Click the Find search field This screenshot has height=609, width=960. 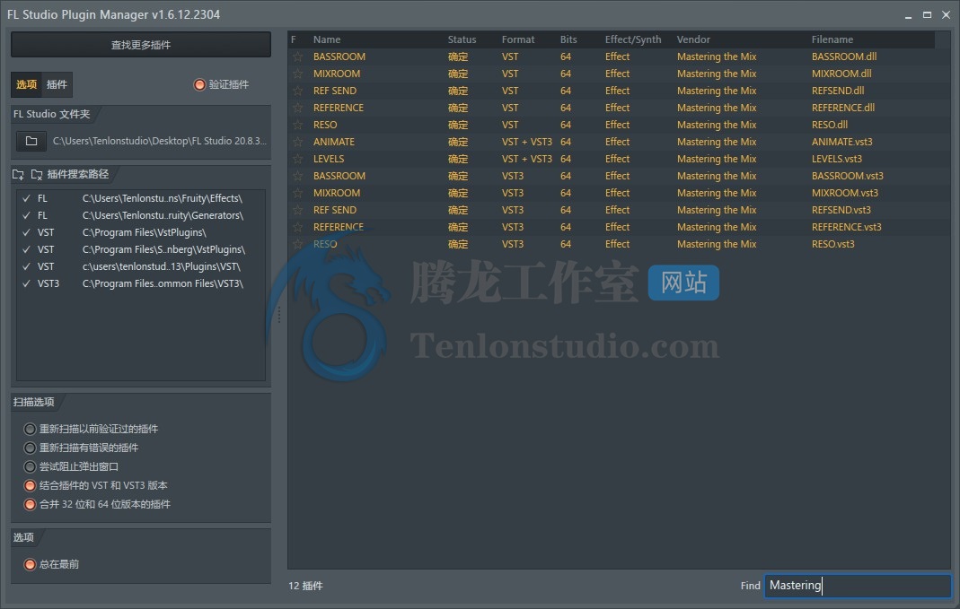click(x=858, y=586)
